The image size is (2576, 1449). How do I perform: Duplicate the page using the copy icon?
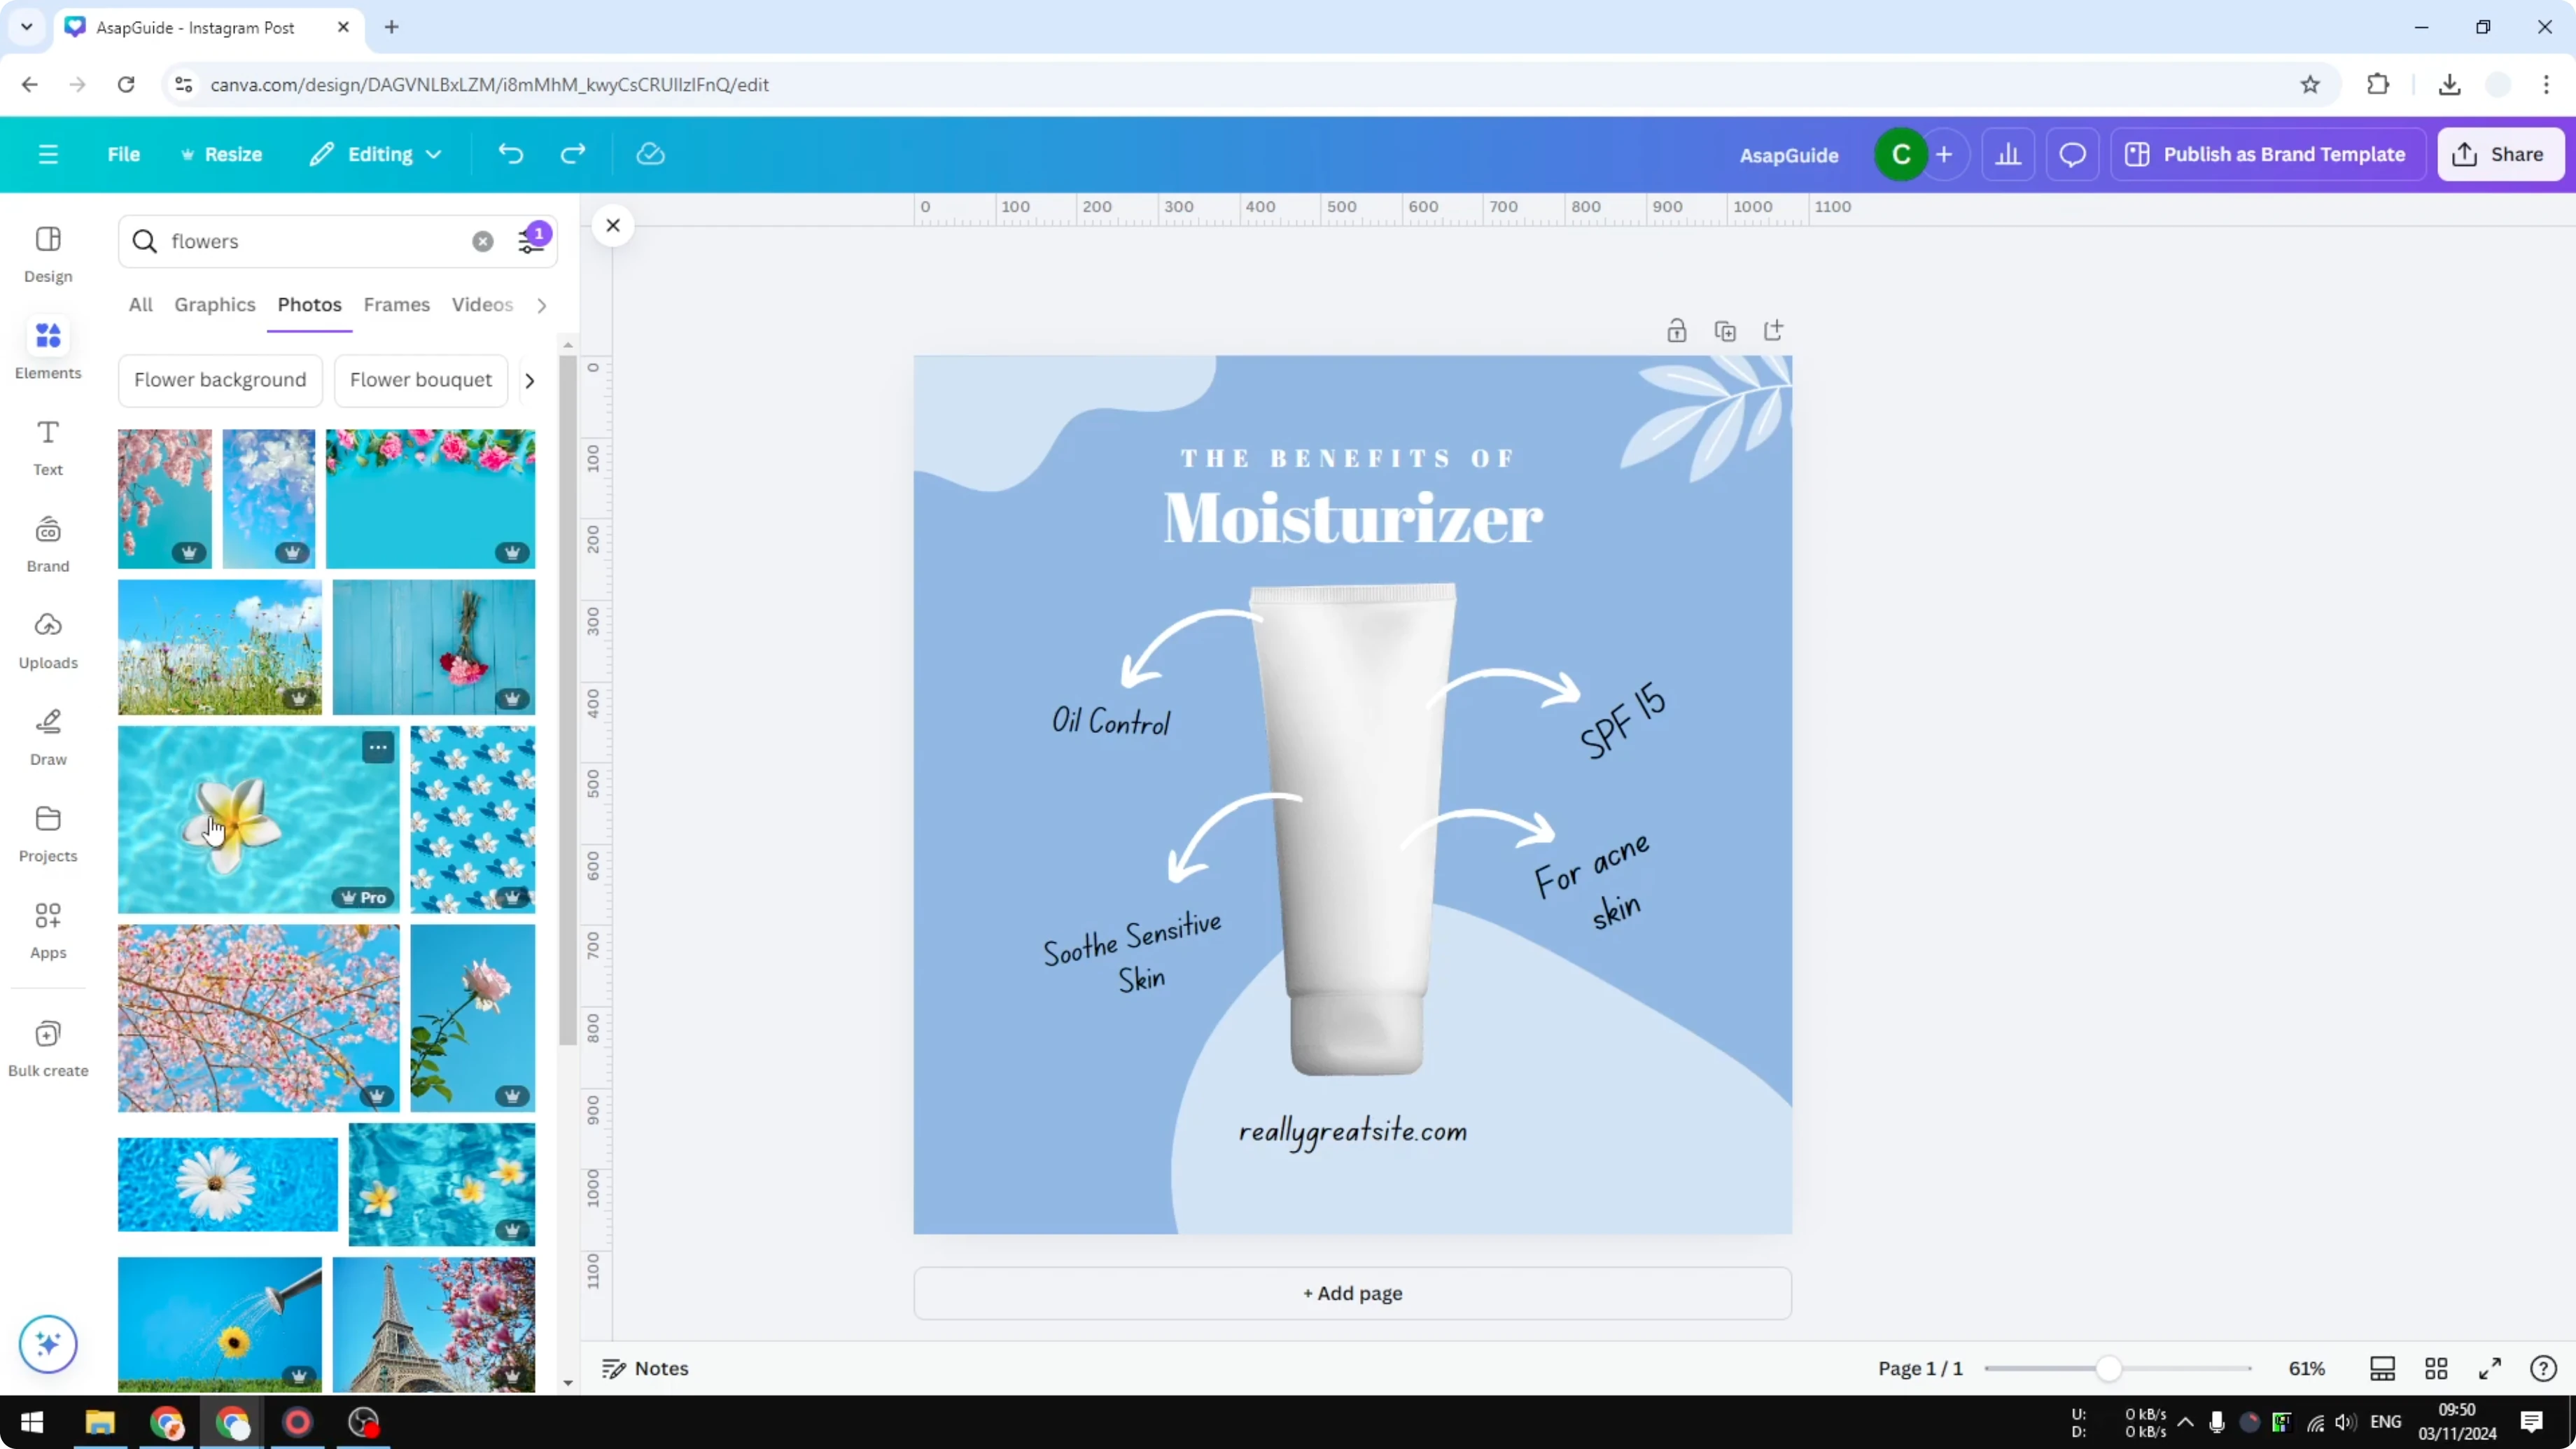(x=1725, y=330)
